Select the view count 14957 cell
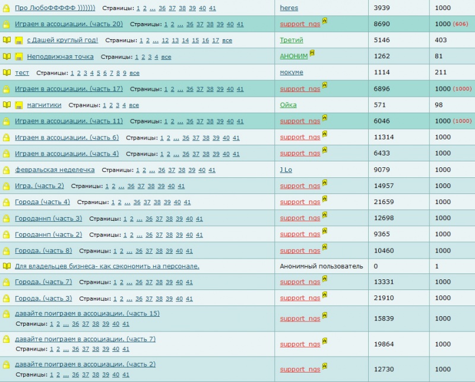The height and width of the screenshot is (382, 475). click(x=384, y=186)
